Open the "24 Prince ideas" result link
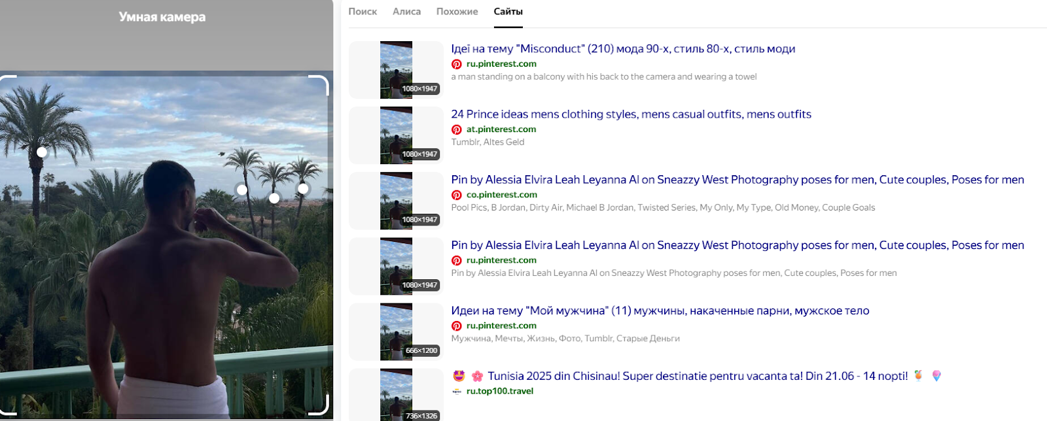1047x421 pixels. coord(630,114)
